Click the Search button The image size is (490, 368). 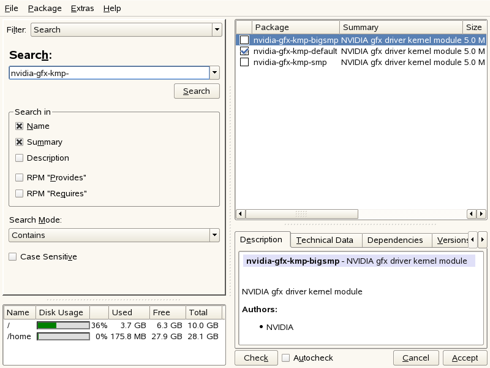[x=197, y=91]
